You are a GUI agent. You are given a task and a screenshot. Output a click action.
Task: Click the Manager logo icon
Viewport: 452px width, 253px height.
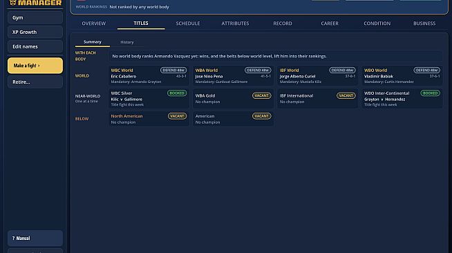pos(12,3)
